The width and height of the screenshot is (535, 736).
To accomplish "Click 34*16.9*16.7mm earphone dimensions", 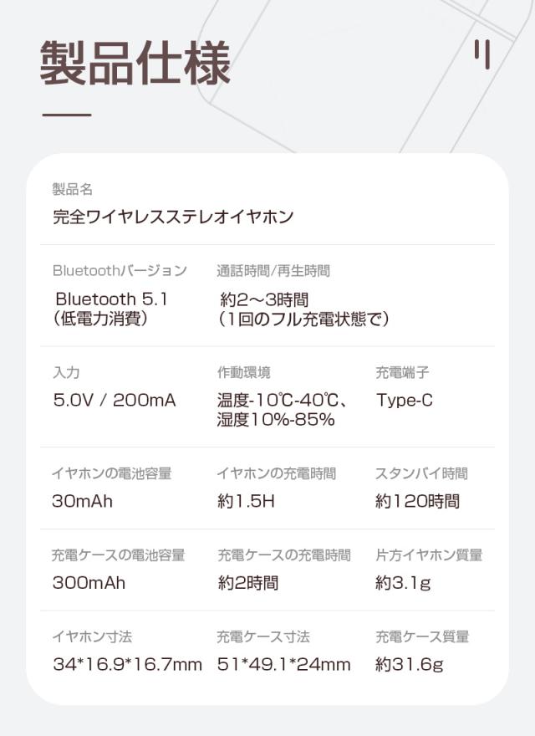I will click(x=127, y=665).
